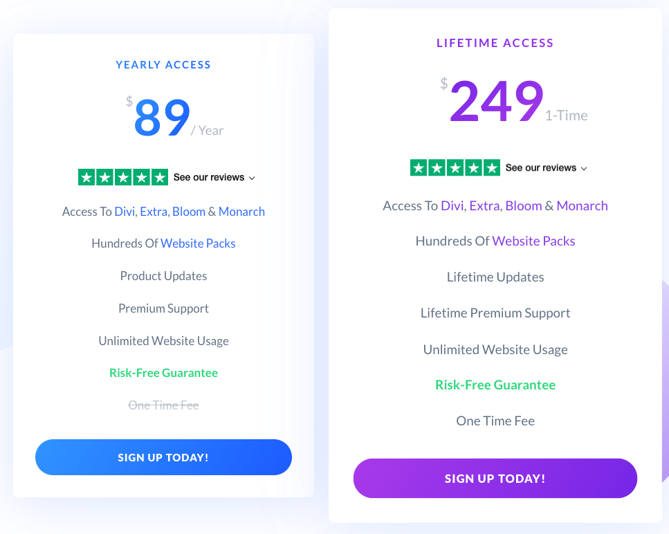
Task: Click the Monarch link in the Lifetime card
Action: coord(582,205)
